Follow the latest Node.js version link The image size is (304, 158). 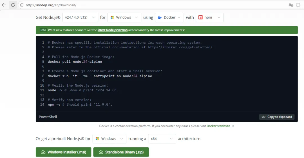pyautogui.click(x=112, y=30)
